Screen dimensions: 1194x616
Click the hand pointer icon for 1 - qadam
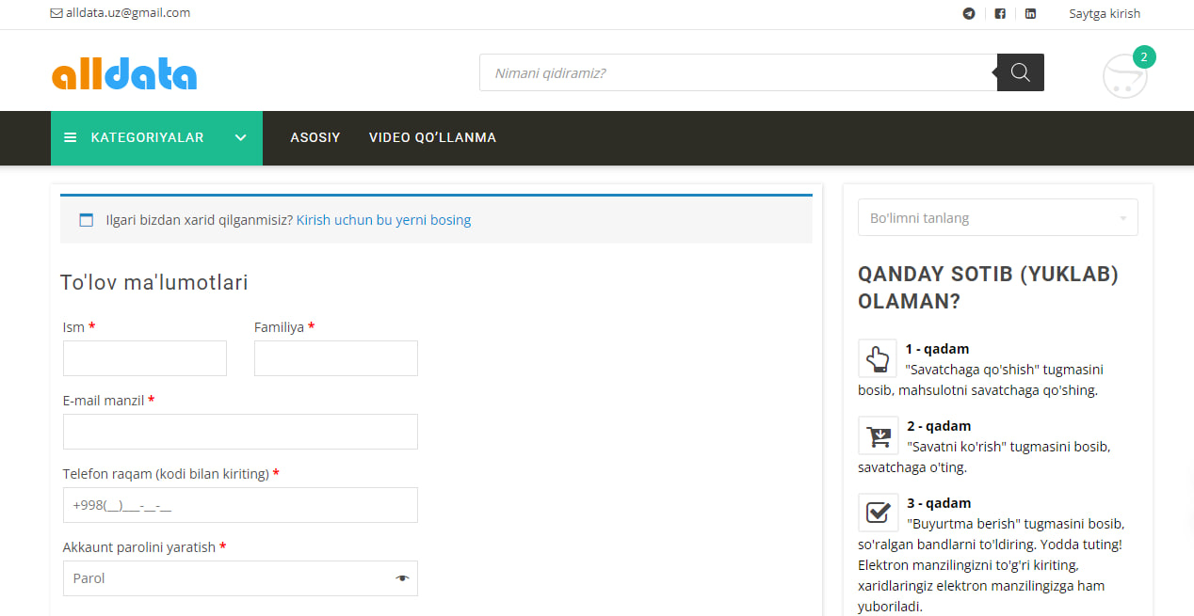pyautogui.click(x=878, y=358)
